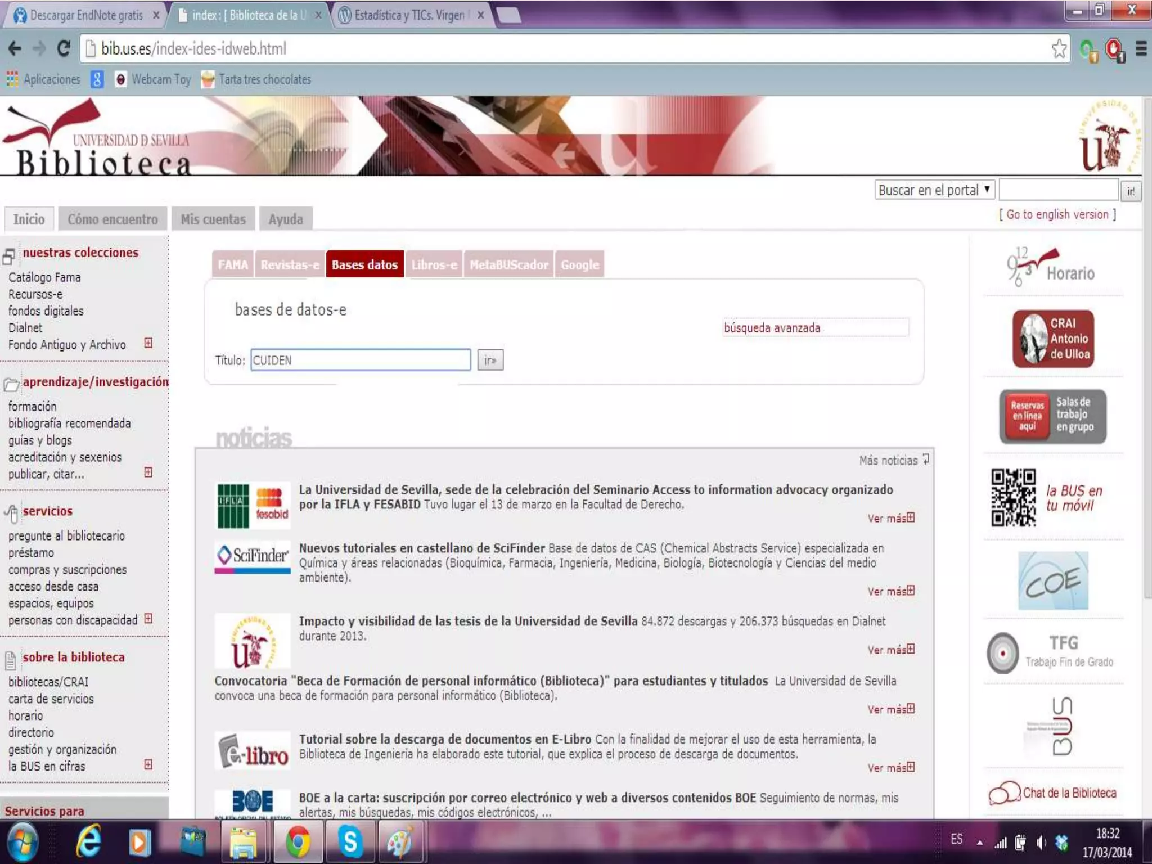Reload the page with the refresh icon

pos(64,49)
